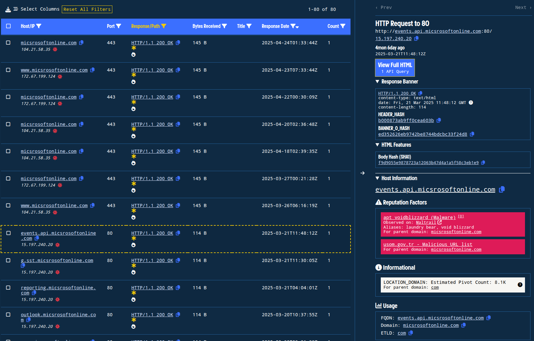Click malware gear icon next to 104.21.58.35 in first row
The image size is (534, 341).
coord(55,49)
